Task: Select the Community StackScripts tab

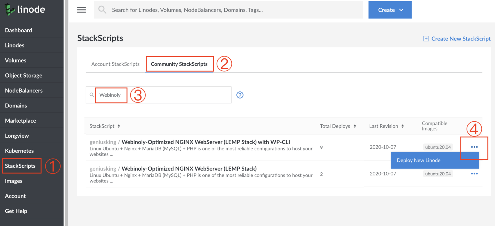Action: [x=179, y=64]
